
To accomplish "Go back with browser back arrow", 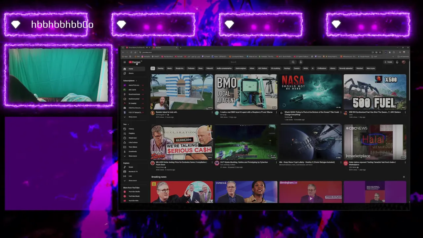I will [123, 52].
